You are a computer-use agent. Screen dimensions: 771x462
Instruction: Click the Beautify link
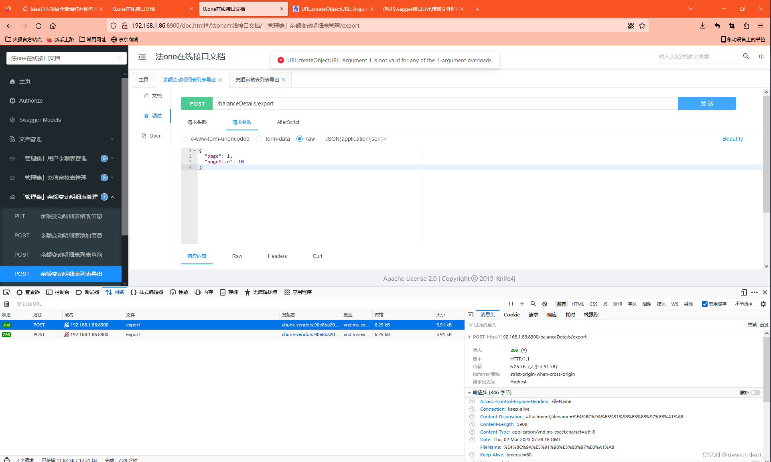pyautogui.click(x=732, y=139)
